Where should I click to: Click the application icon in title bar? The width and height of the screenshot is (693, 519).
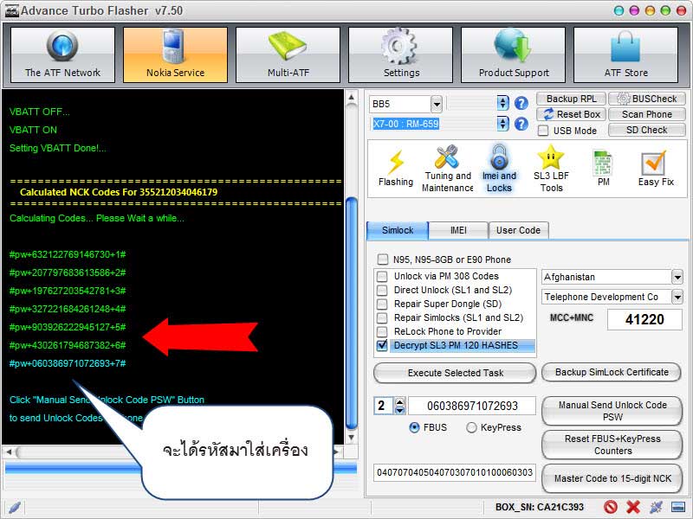click(x=12, y=11)
